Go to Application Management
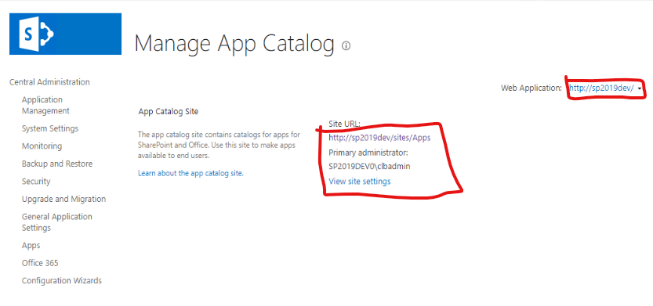Image resolution: width=653 pixels, height=306 pixels. 45,105
